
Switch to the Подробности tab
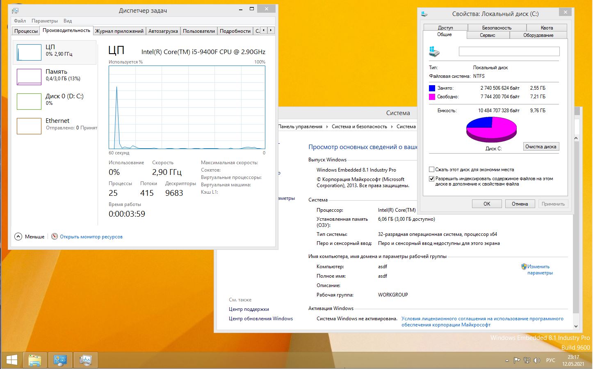click(x=235, y=31)
